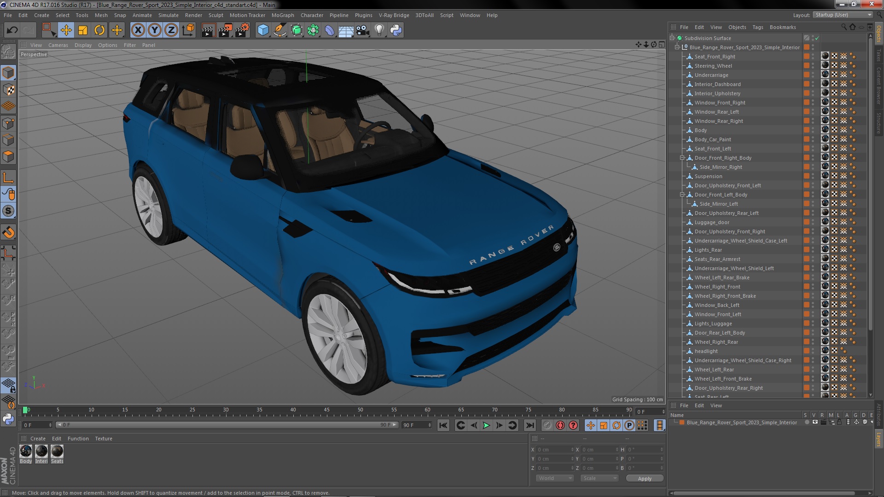Click Apply button in coordinates panel

pyautogui.click(x=645, y=479)
